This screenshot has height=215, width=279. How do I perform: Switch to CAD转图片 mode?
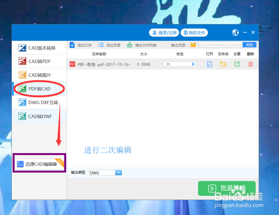tap(39, 75)
